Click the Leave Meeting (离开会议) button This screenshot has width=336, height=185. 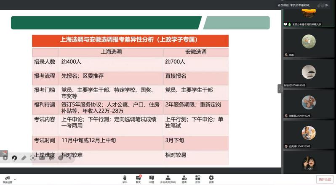324,179
